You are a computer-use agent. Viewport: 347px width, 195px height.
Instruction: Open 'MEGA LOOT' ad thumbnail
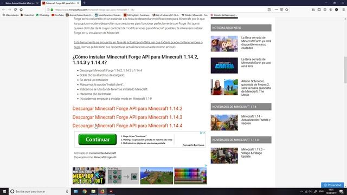tap(89, 175)
